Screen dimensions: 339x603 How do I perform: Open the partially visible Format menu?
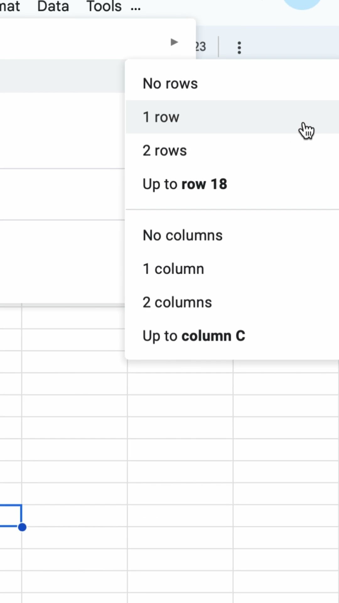pyautogui.click(x=9, y=6)
